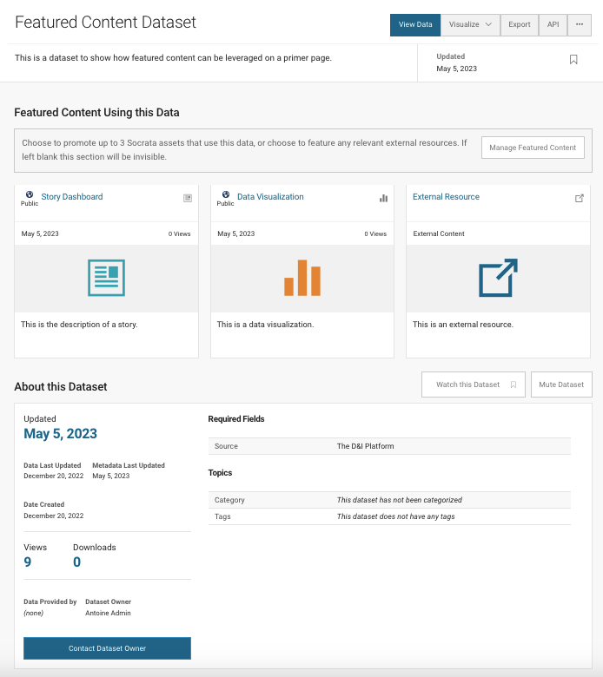Click the 'Antoine Admin' dataset owner name

pos(108,613)
